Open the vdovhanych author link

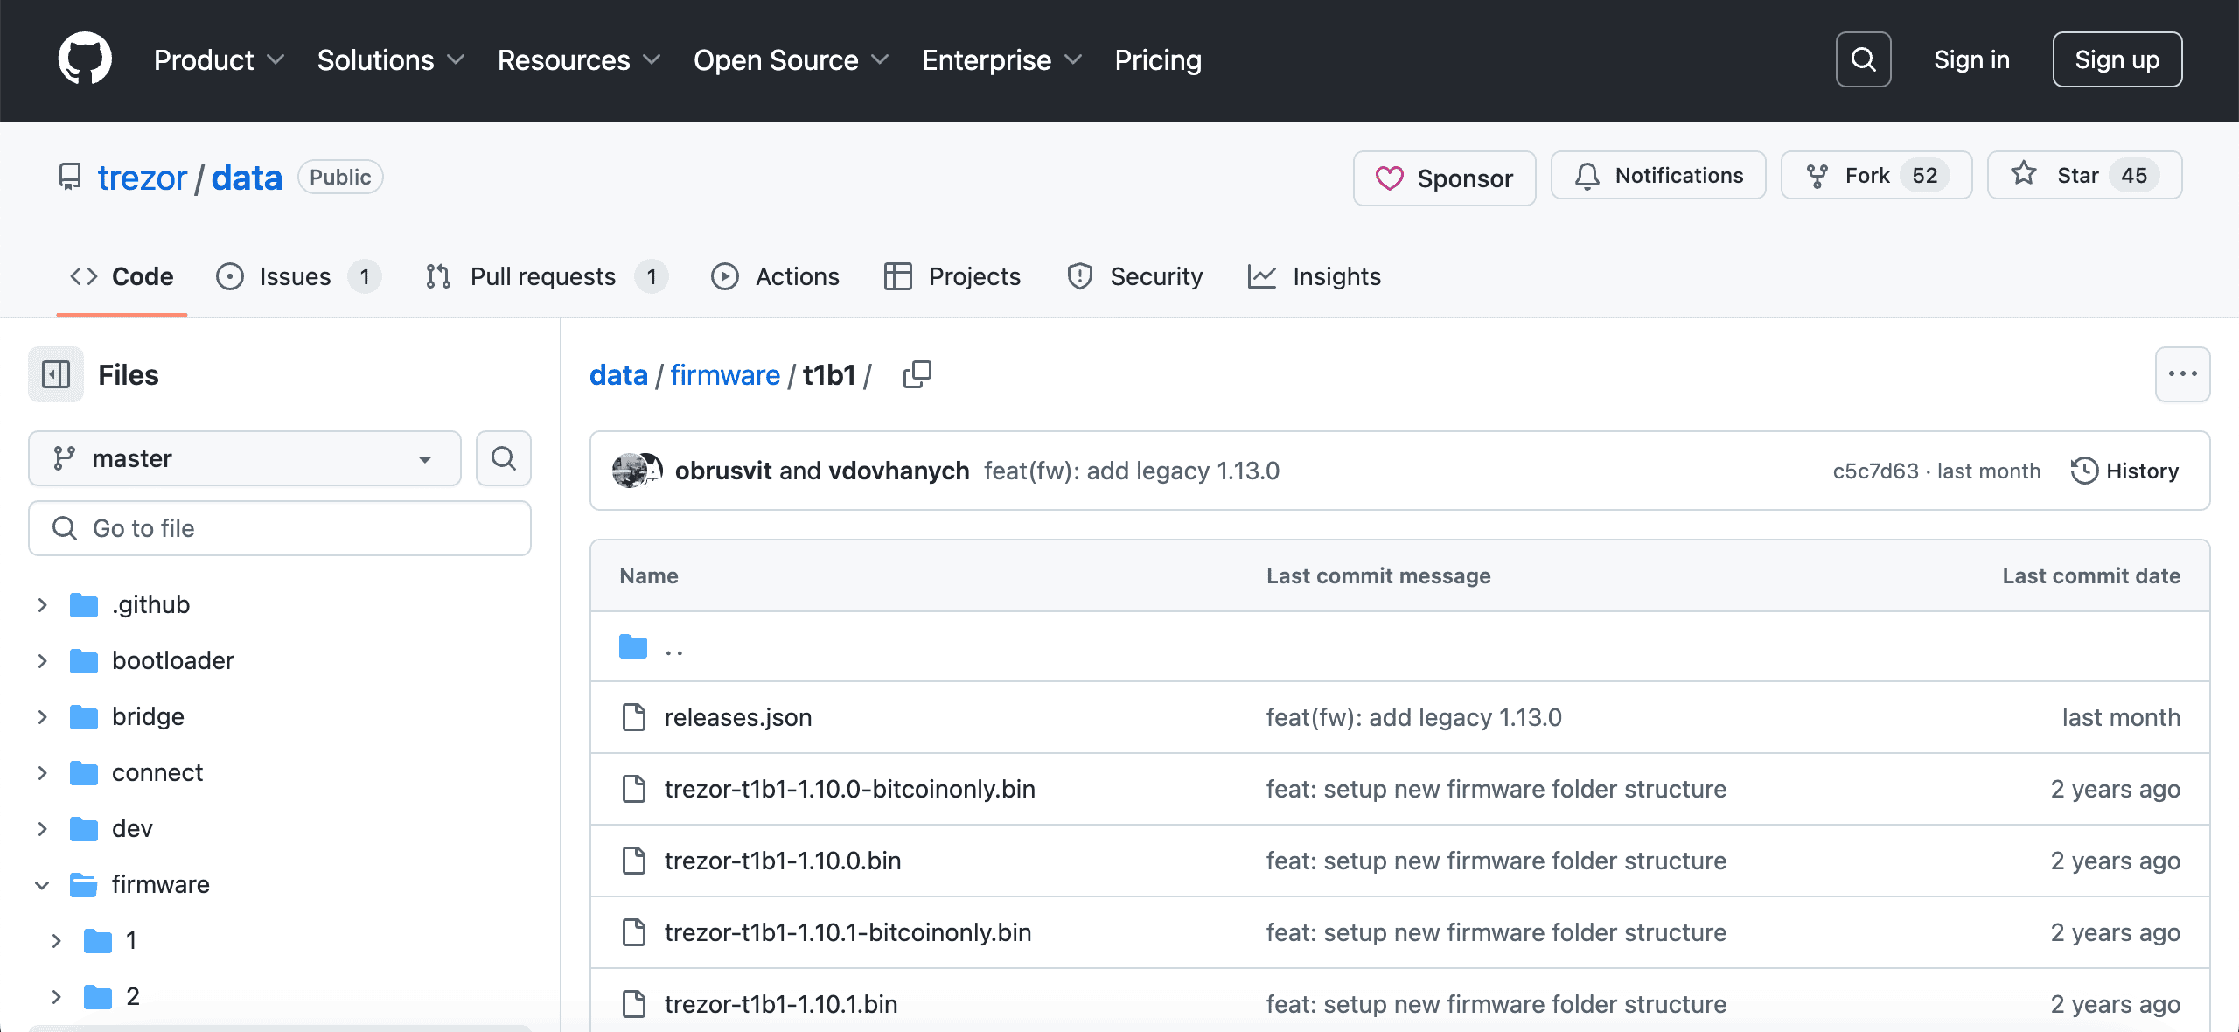(898, 471)
